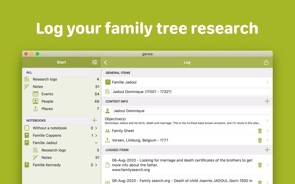
Task: Click notebook icon beside Familie Jadoul general item
Action: (108, 82)
